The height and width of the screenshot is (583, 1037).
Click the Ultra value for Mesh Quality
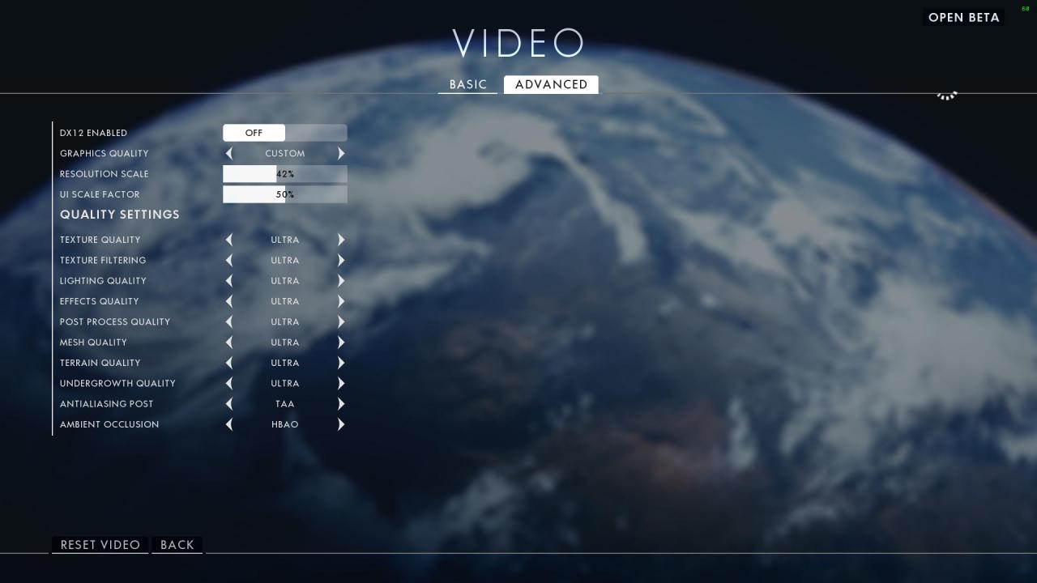click(285, 343)
